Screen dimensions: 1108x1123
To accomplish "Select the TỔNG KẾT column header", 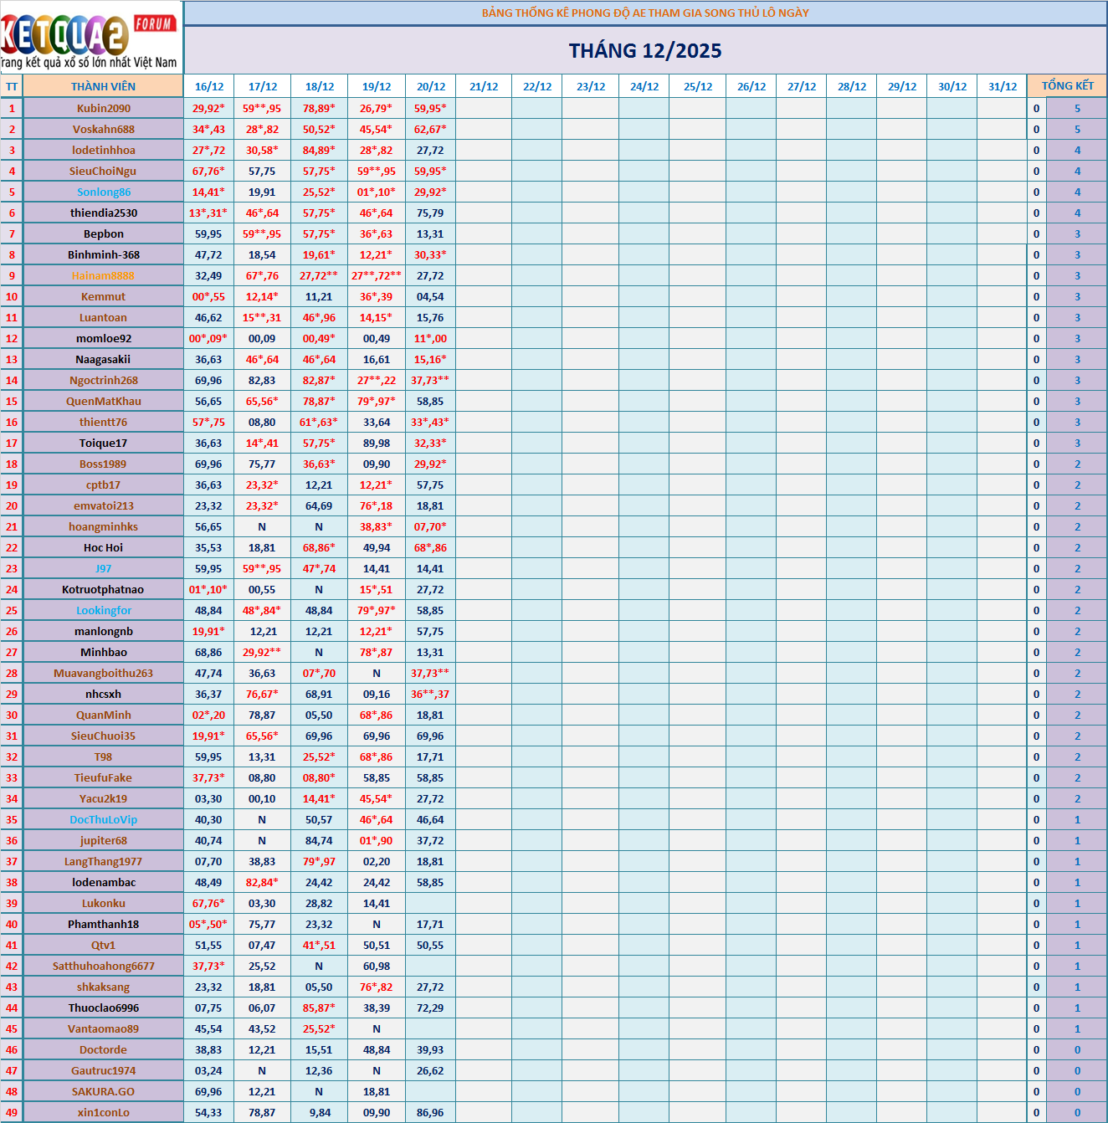I will click(x=1067, y=86).
